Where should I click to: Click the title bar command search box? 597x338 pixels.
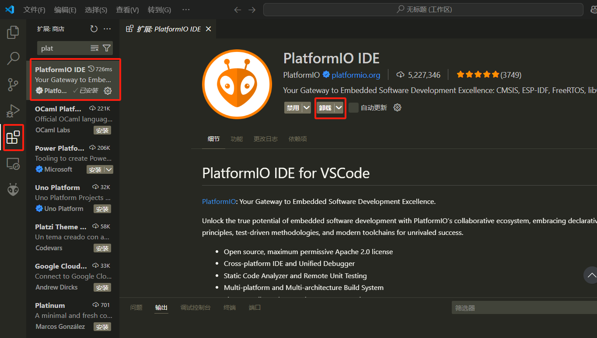tap(423, 10)
